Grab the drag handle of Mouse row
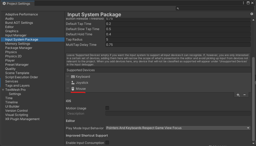The image size is (256, 146). point(68,88)
